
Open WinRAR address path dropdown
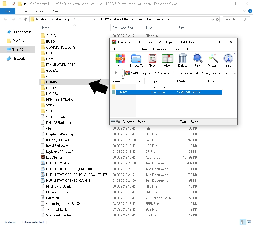pyautogui.click(x=235, y=73)
